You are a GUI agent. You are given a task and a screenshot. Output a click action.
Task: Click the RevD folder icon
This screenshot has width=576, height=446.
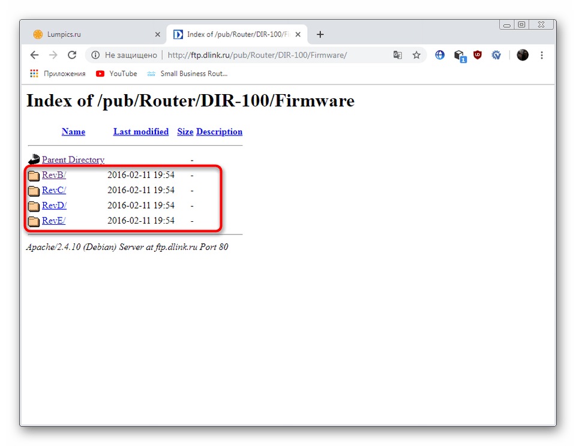click(x=34, y=206)
